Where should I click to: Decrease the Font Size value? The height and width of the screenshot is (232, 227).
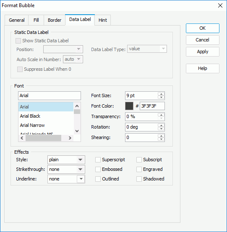pos(161,97)
